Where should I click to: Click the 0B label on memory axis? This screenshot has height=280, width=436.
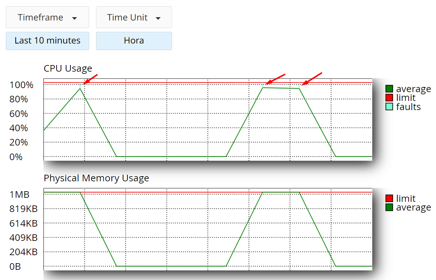[15, 266]
